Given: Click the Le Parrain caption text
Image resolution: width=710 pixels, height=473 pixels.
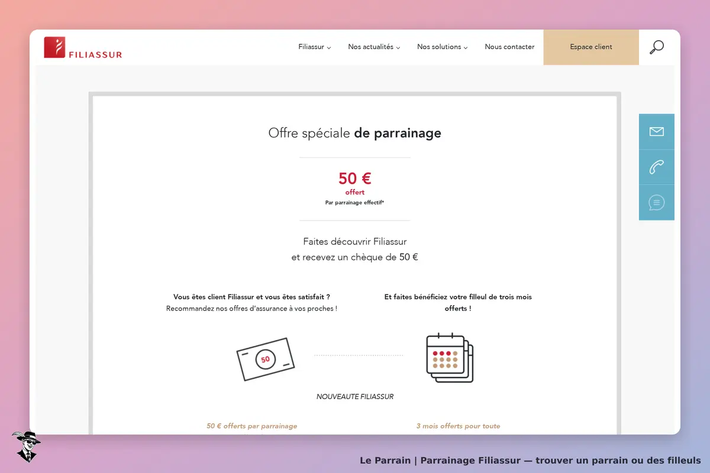Looking at the screenshot, I should [x=530, y=461].
